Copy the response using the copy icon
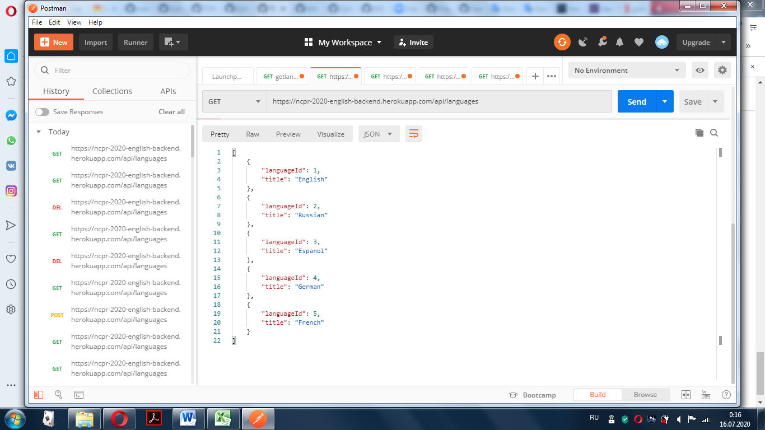The width and height of the screenshot is (765, 430). [x=699, y=133]
